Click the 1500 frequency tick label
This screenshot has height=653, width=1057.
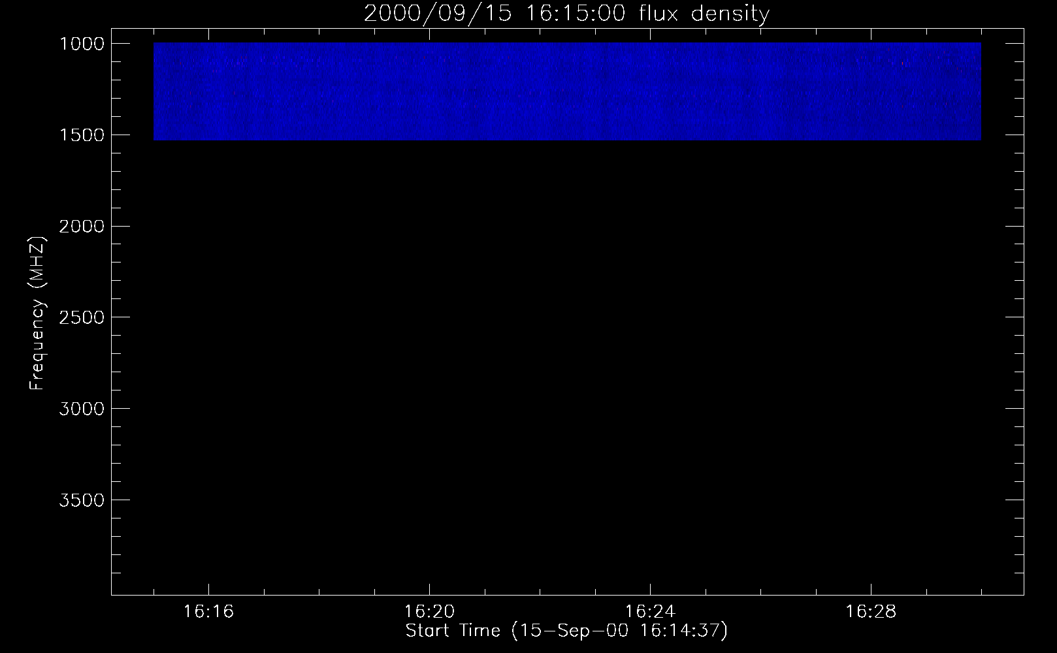[x=81, y=135]
